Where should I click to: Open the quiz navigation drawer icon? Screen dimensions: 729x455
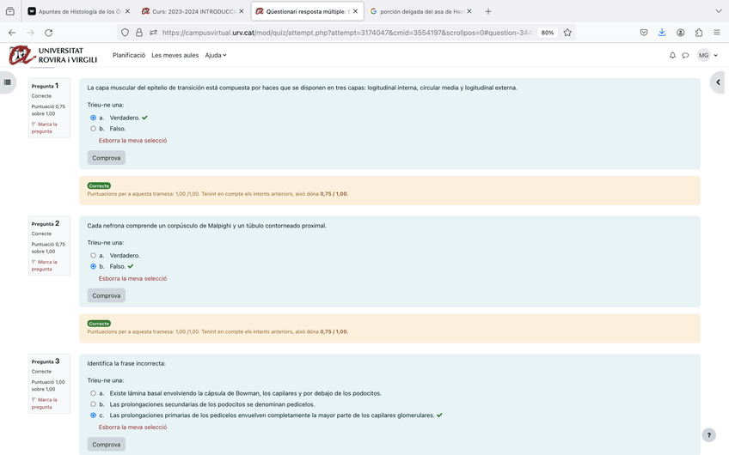[8, 82]
